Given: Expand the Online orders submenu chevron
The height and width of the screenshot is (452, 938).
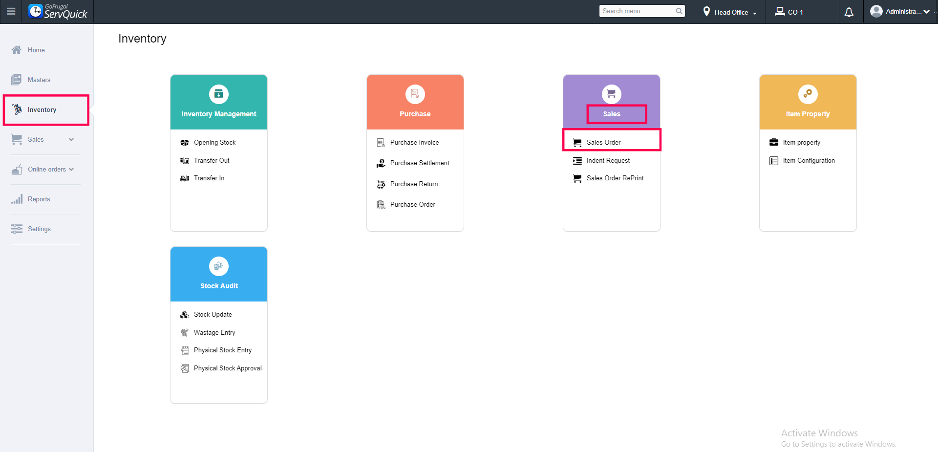Looking at the screenshot, I should point(71,169).
